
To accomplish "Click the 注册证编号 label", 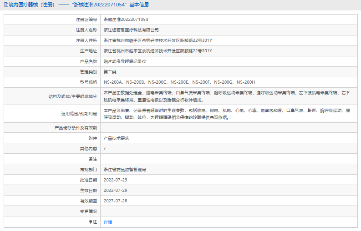I will 86,20.
